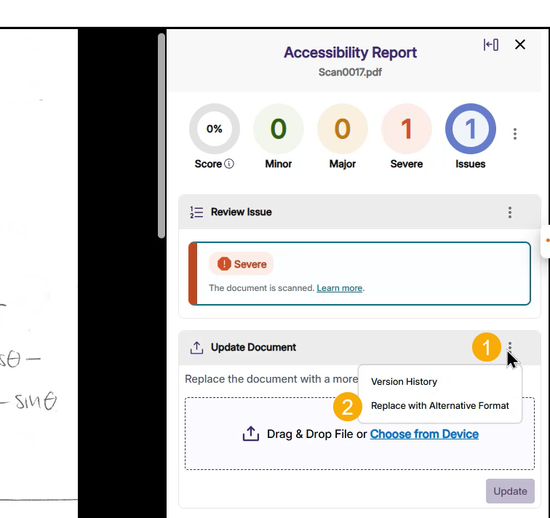
Task: Select the 0% Score circle
Action: [x=215, y=129]
